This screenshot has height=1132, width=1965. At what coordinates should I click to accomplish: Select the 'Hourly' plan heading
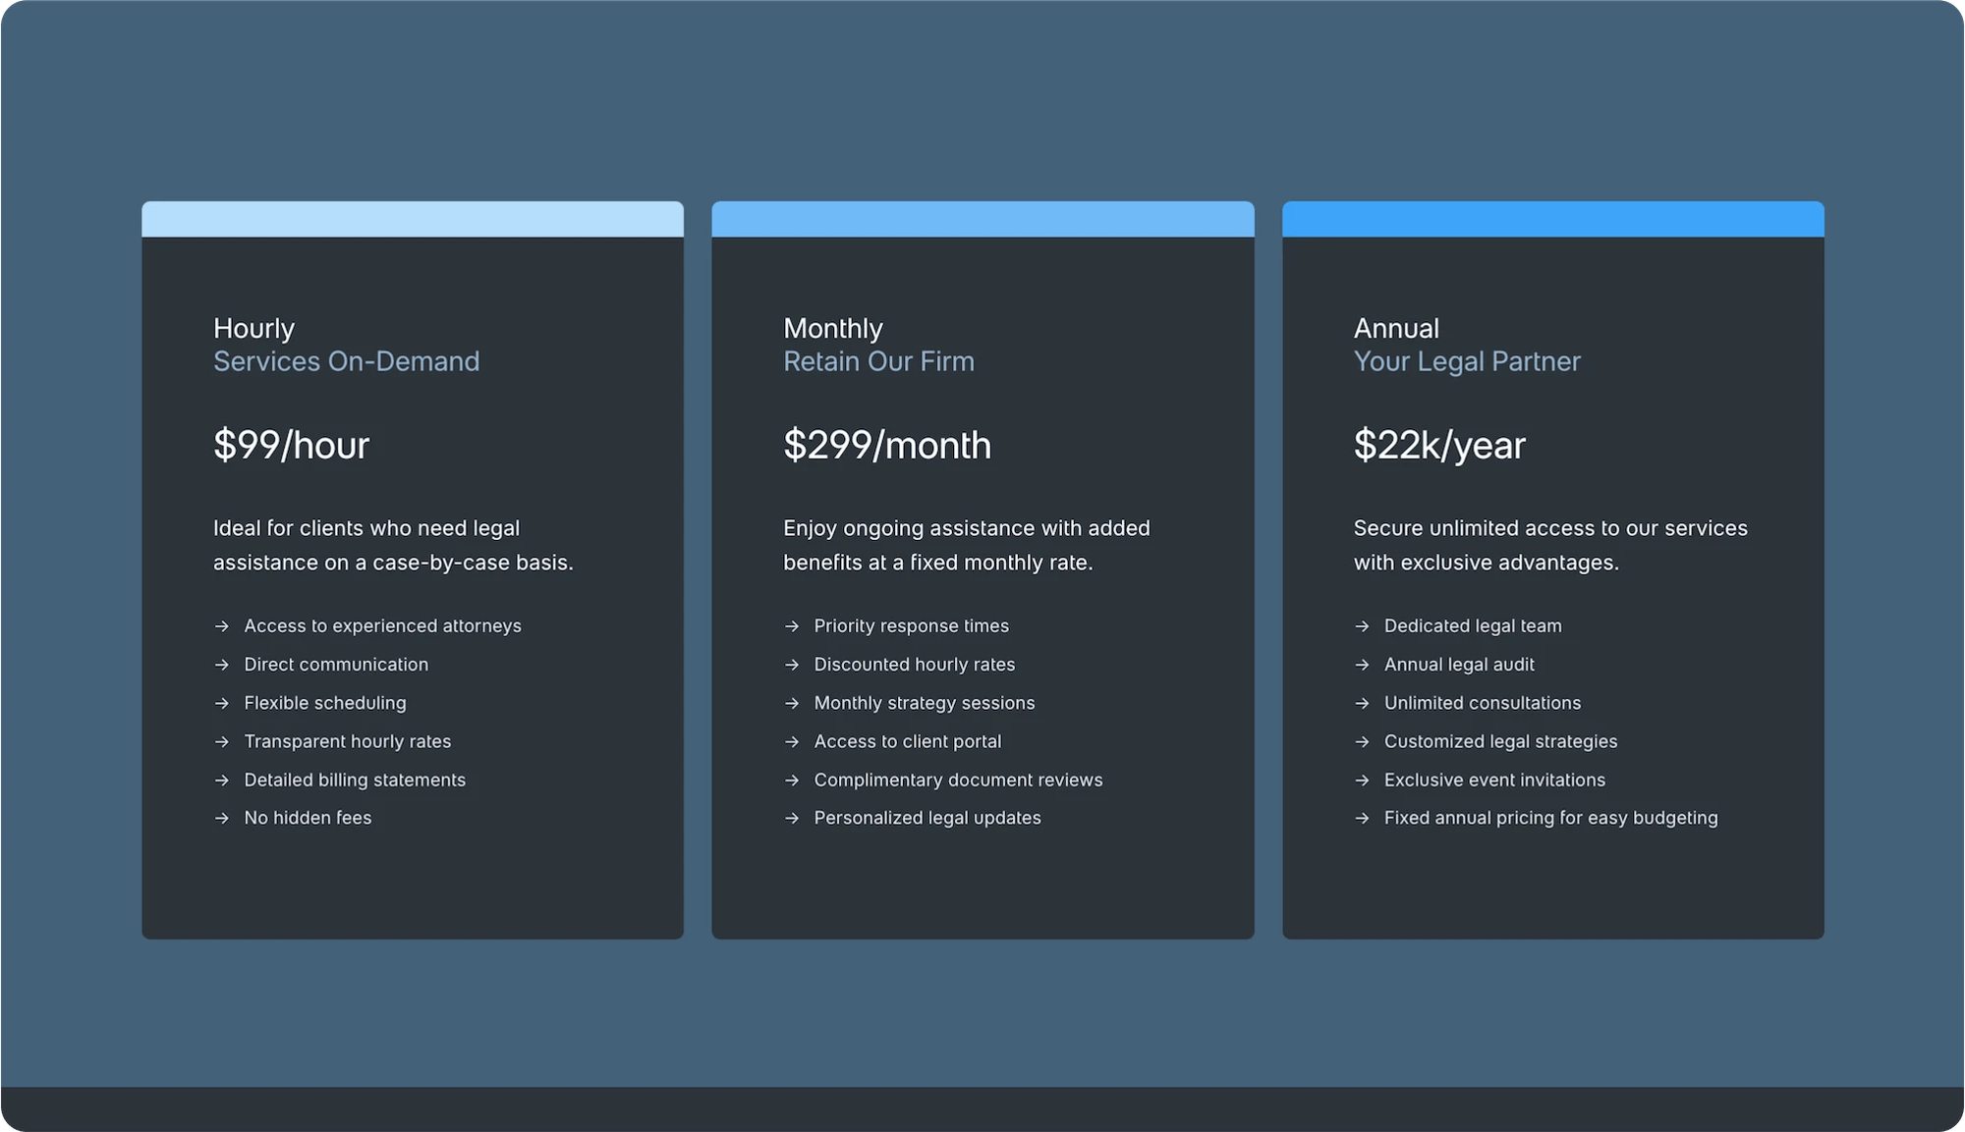tap(253, 328)
